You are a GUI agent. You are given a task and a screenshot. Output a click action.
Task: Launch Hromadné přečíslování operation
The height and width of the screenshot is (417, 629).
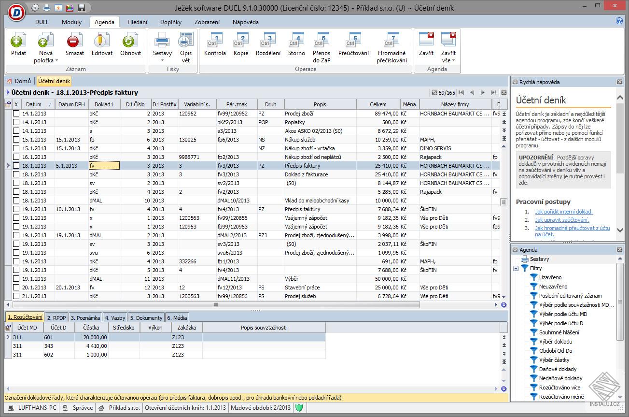(391, 42)
